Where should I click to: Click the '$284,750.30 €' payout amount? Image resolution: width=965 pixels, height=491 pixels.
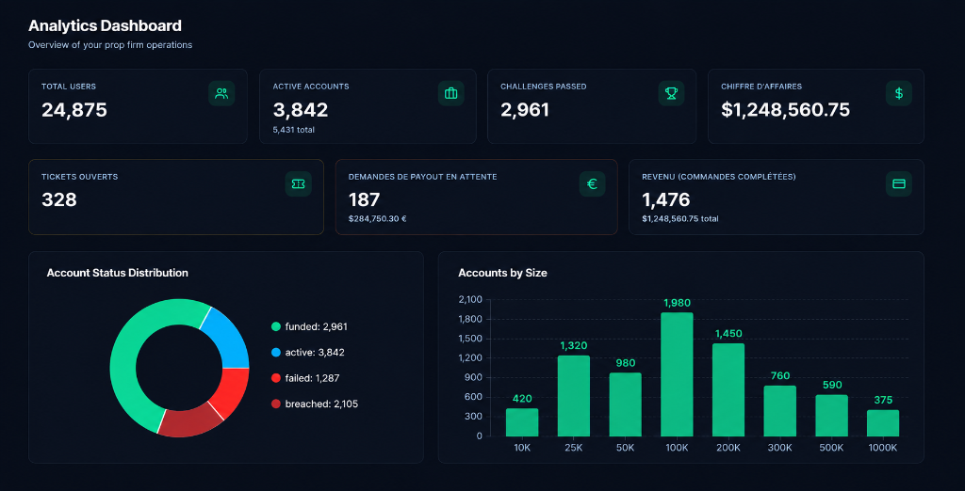click(x=378, y=219)
